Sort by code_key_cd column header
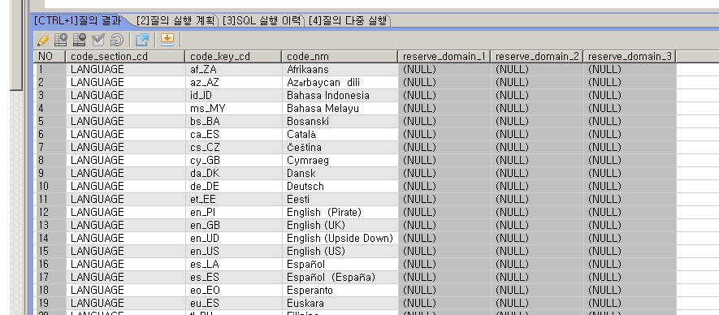Viewport: 719px width, 315px height. point(233,56)
